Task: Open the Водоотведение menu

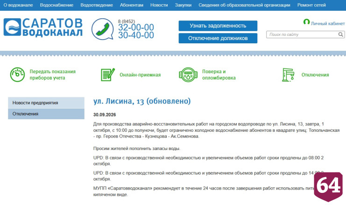Action: tap(97, 5)
